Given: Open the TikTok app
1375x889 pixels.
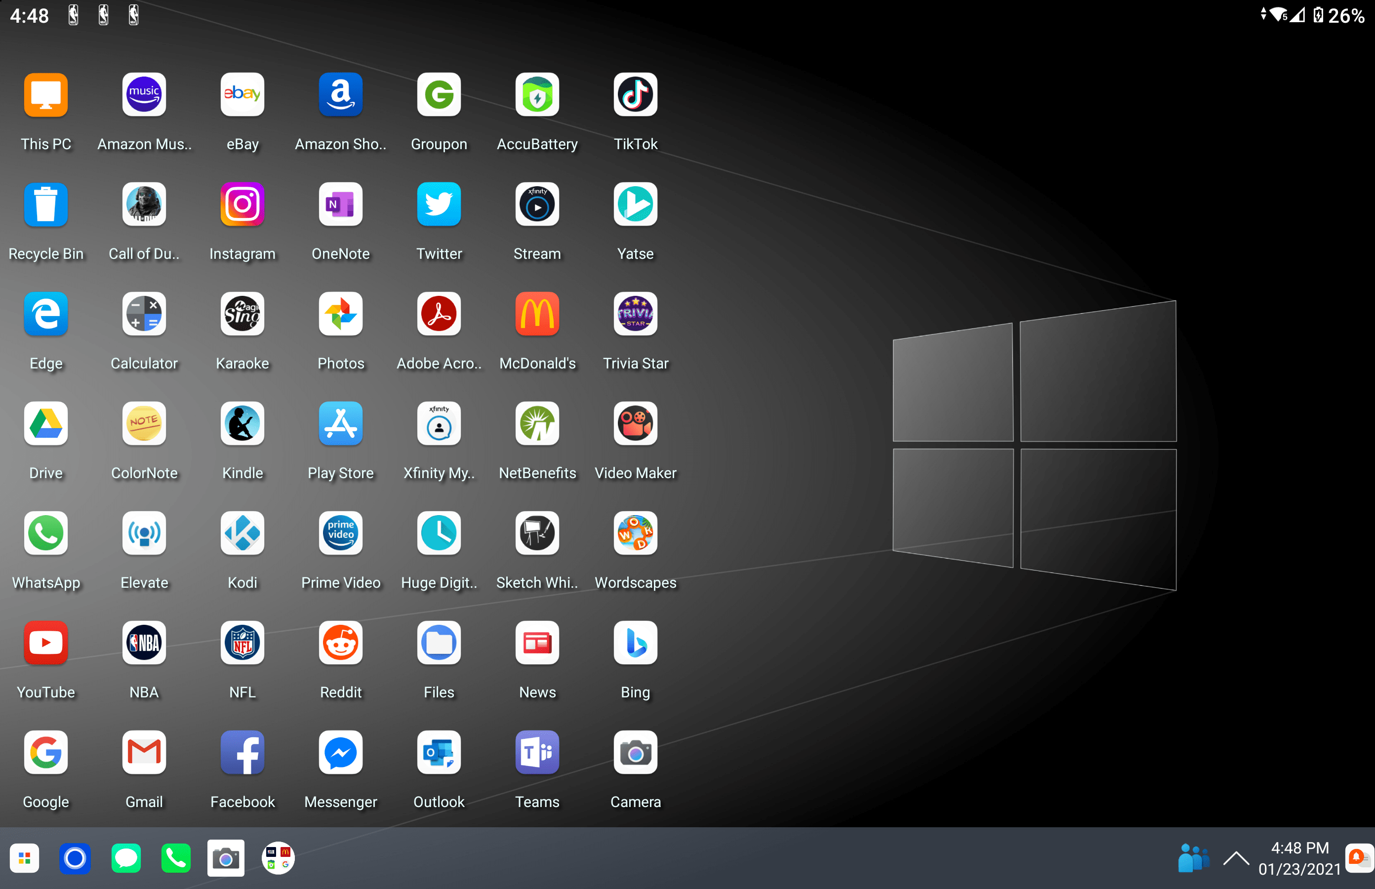Looking at the screenshot, I should point(635,95).
